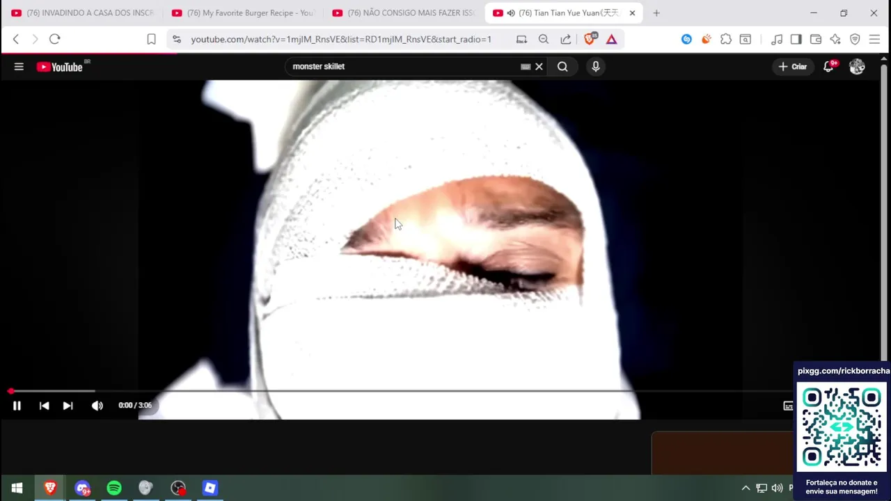
Task: Open the OBS recording taskbar icon
Action: 178,488
